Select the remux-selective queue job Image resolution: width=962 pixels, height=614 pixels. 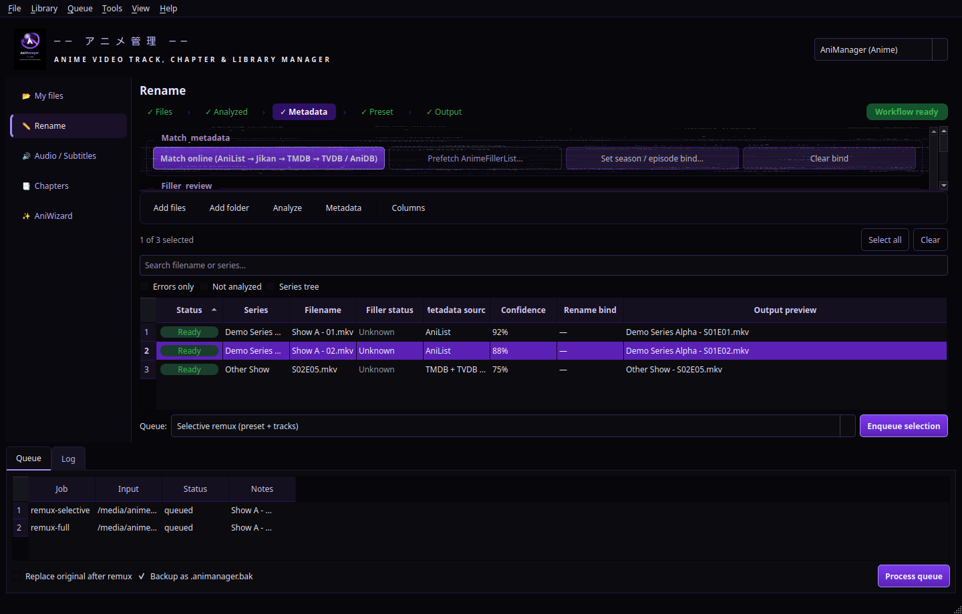click(60, 511)
